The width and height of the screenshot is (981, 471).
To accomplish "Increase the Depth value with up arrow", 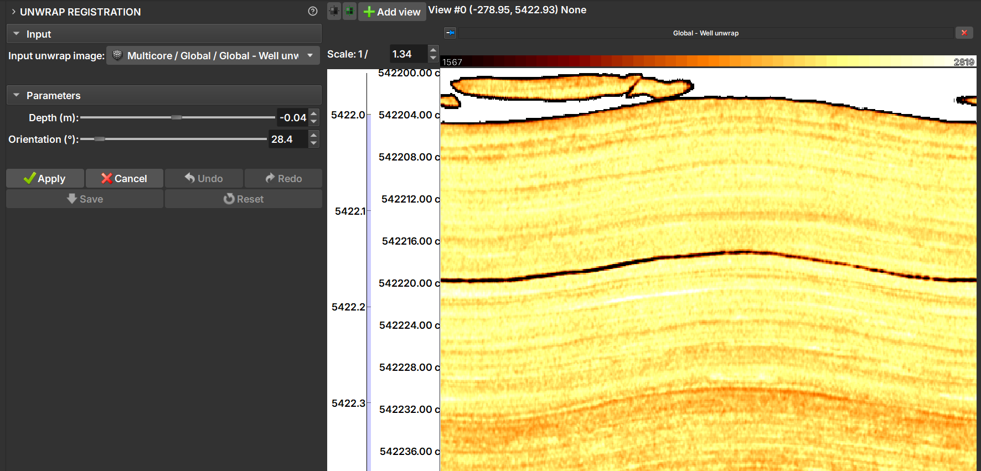I will (314, 113).
